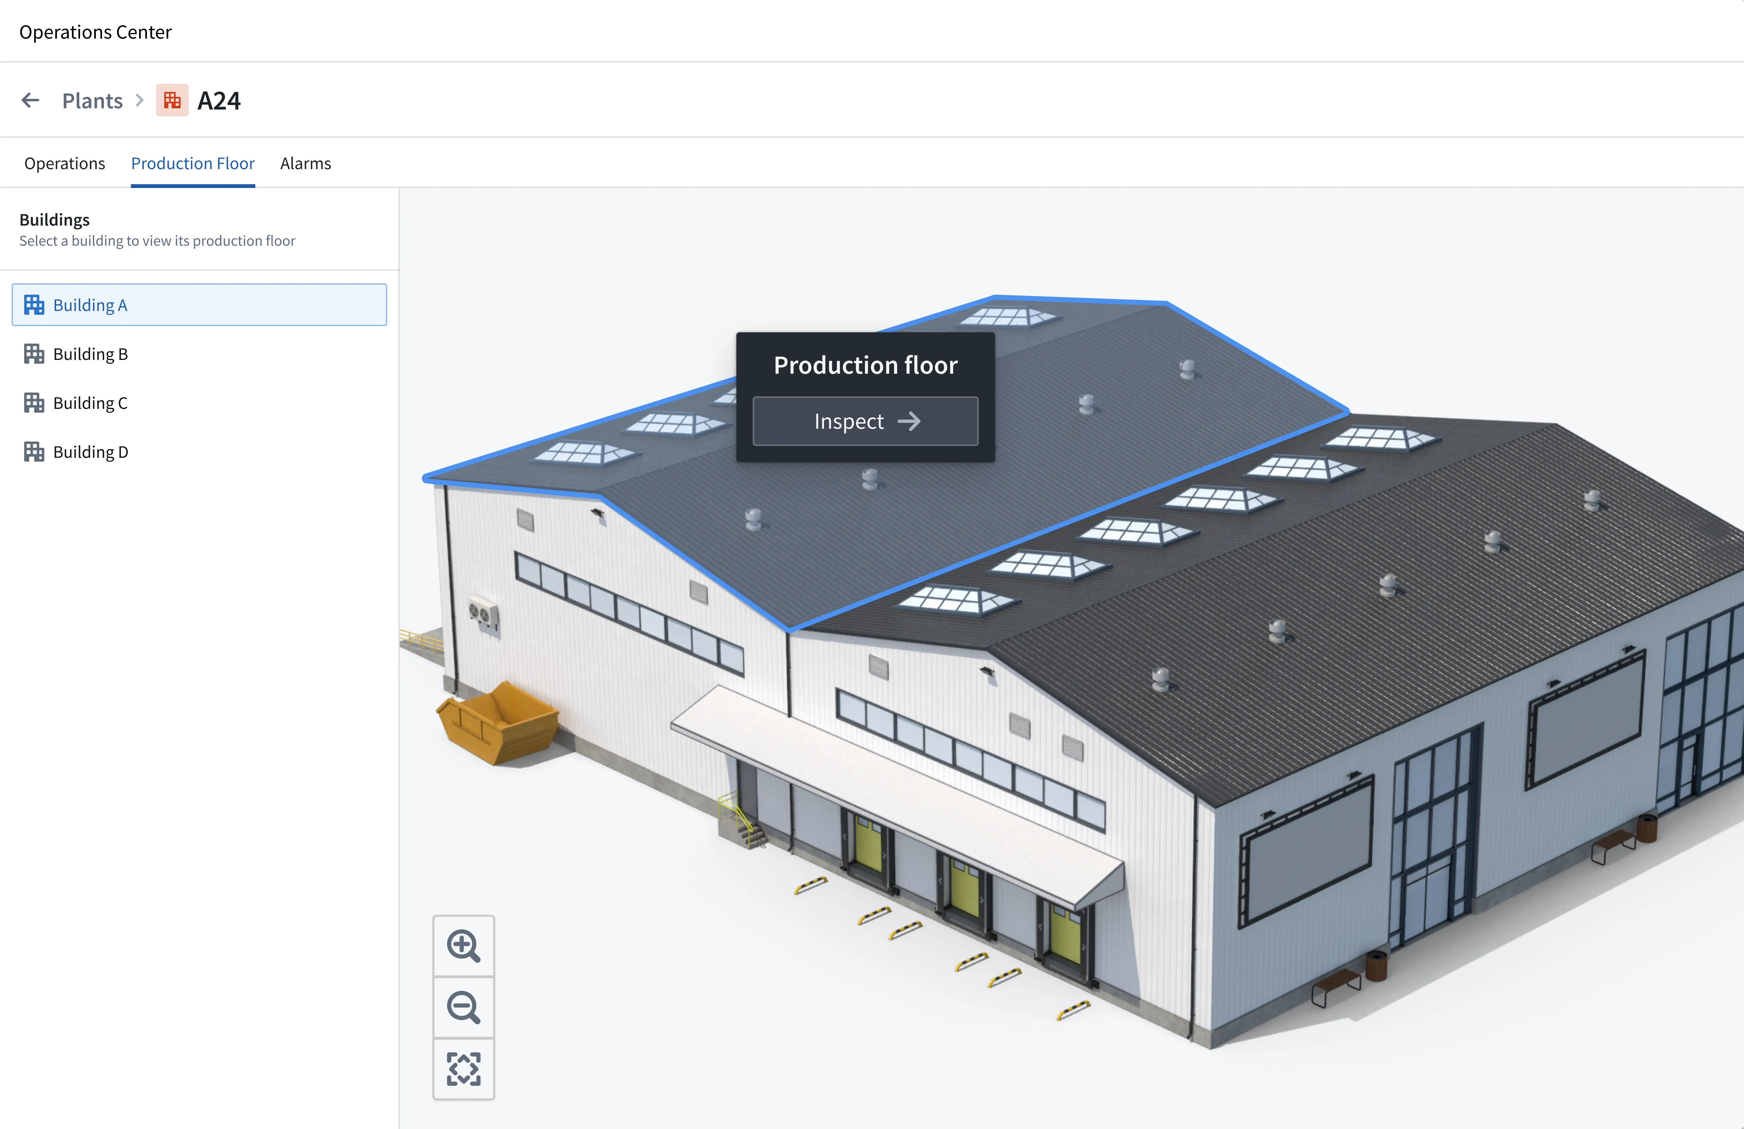Select the Production Floor tab
This screenshot has height=1129, width=1744.
coord(193,163)
